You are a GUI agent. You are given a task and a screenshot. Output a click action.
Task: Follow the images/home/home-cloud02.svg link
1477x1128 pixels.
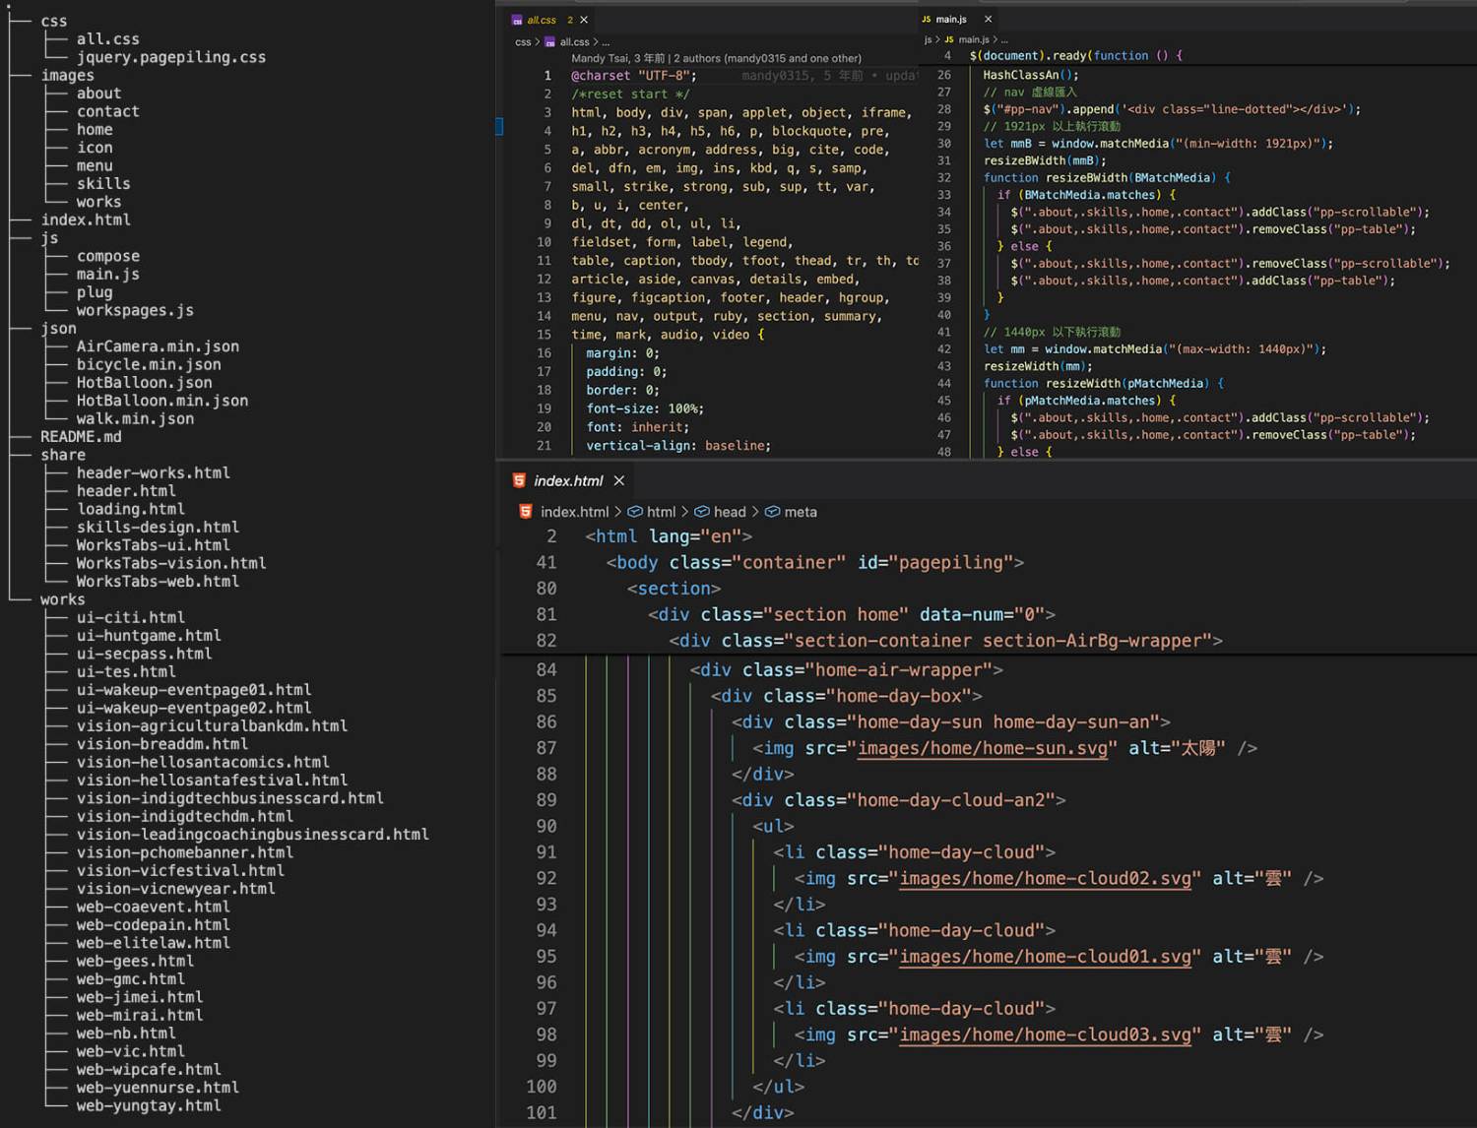pyautogui.click(x=1044, y=878)
